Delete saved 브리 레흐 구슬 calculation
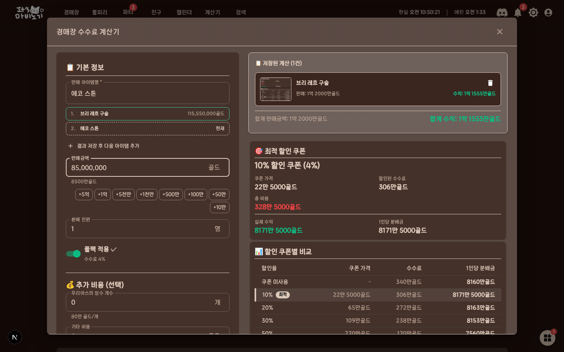Image resolution: width=564 pixels, height=352 pixels. click(x=490, y=83)
